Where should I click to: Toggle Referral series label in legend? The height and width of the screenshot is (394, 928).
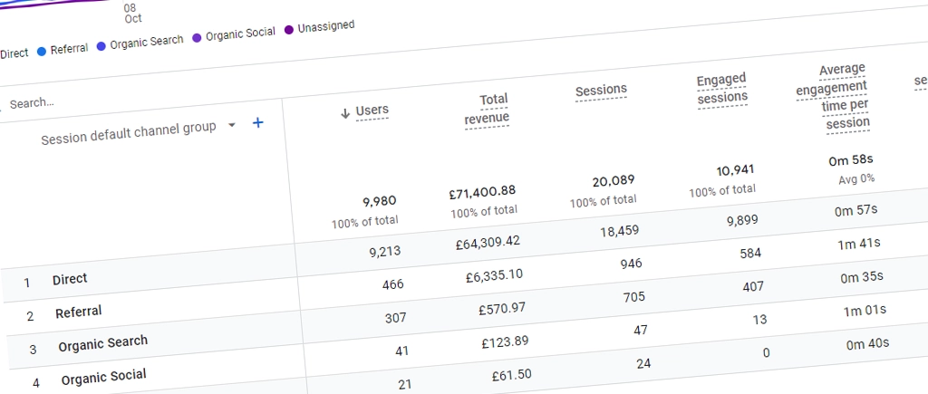point(69,49)
